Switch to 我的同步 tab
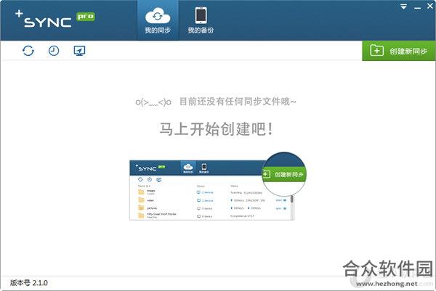The height and width of the screenshot is (291, 436). 158,20
